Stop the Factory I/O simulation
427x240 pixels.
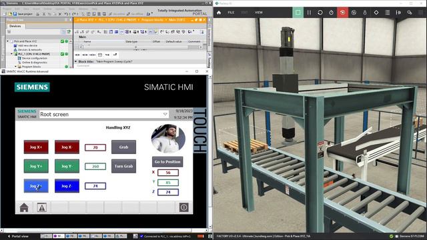(x=298, y=13)
